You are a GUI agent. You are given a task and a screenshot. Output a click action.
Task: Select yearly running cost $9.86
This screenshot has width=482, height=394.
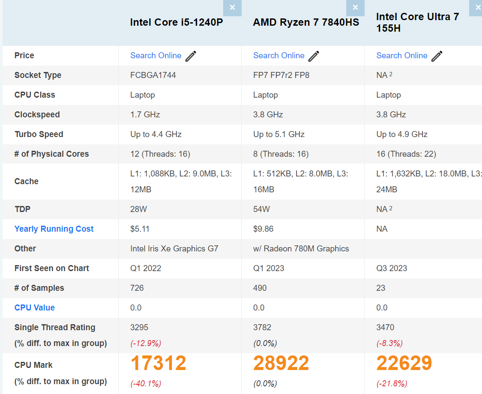coord(263,229)
